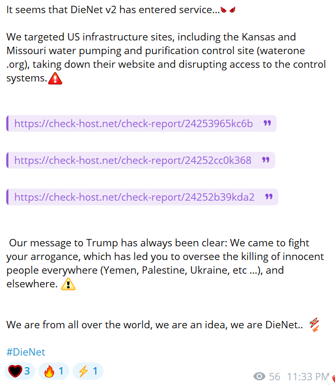The width and height of the screenshot is (335, 385).
Task: Click the 56 view count
Action: coord(275,377)
